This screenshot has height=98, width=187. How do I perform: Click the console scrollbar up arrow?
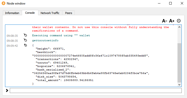coord(179,27)
